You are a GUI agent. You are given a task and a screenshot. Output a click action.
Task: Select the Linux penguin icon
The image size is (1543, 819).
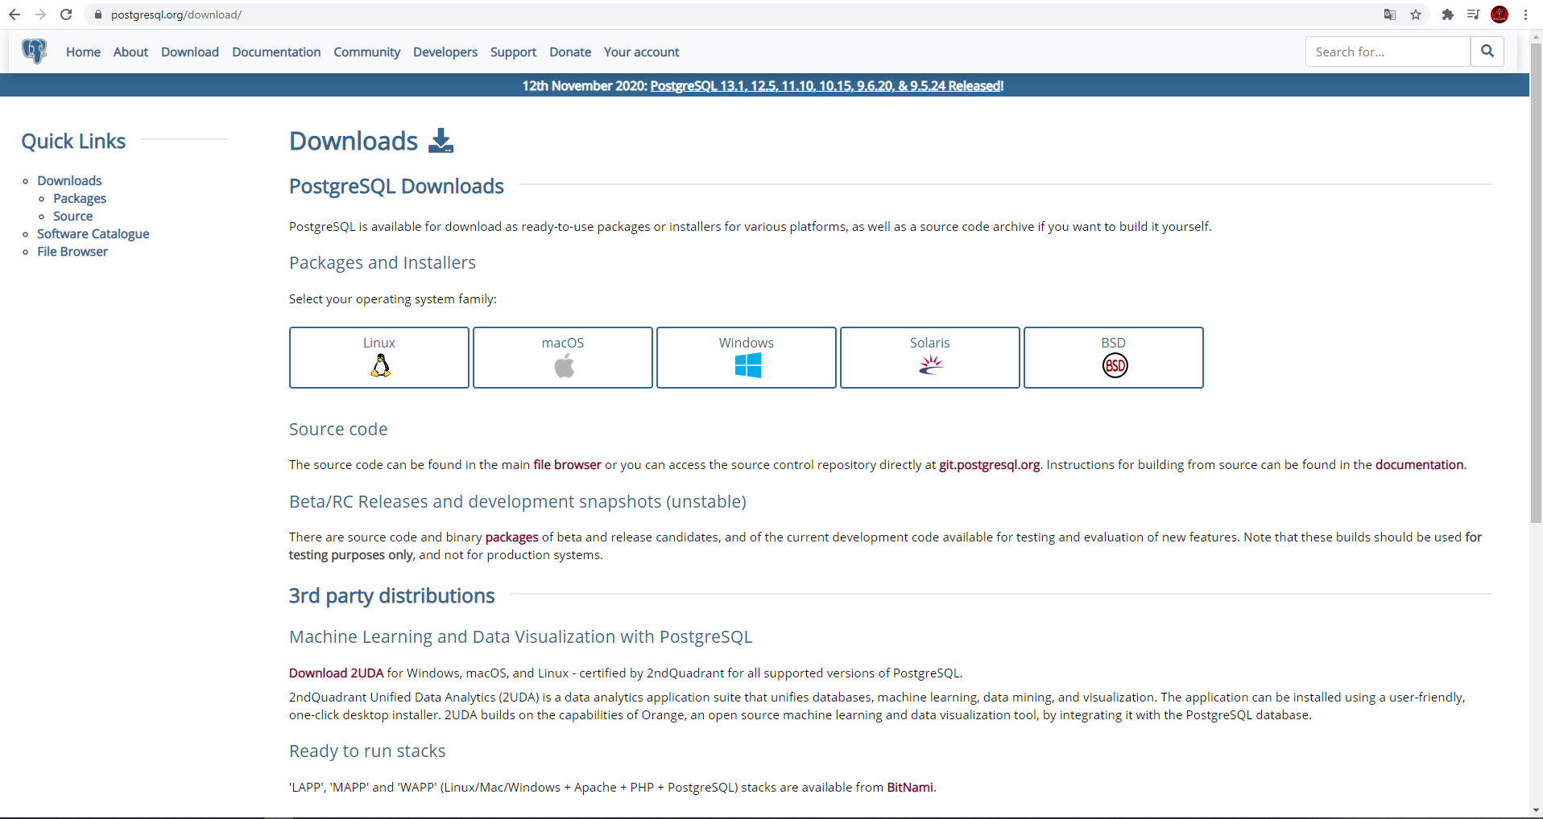380,366
